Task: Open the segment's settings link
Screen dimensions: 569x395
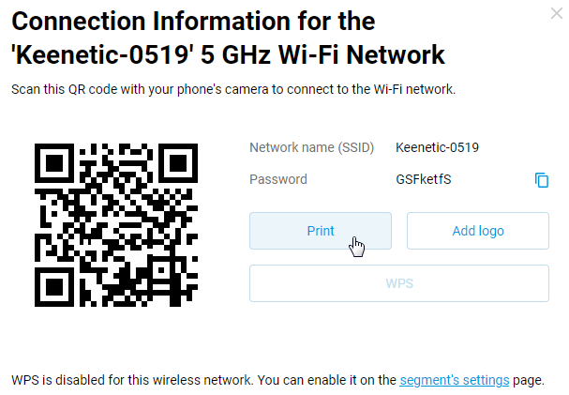Action: (455, 381)
